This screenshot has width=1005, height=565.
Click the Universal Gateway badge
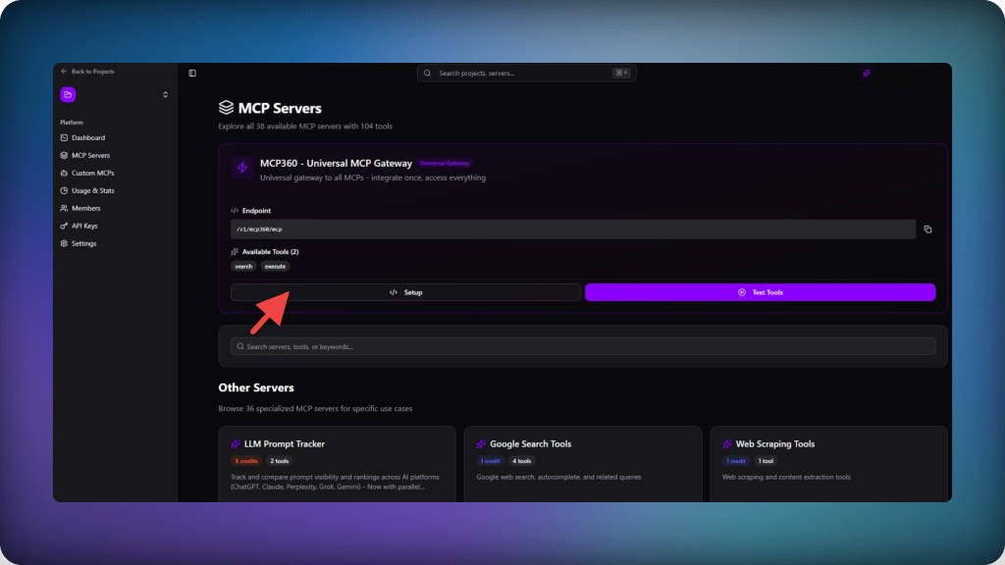click(445, 164)
